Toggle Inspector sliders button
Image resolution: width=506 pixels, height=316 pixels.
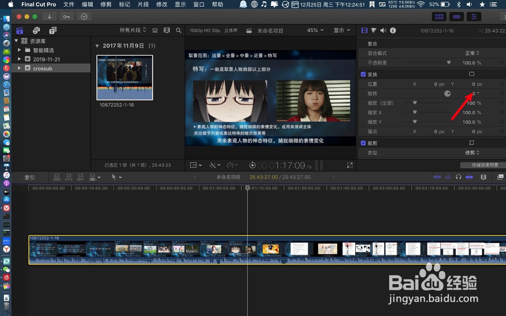[474, 17]
